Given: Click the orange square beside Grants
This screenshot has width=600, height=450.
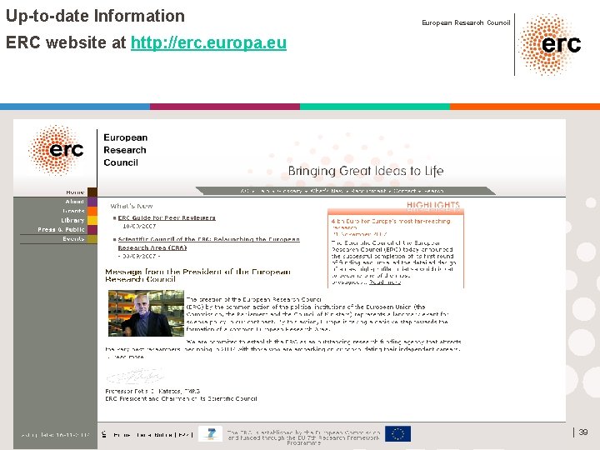Looking at the screenshot, I should pos(92,211).
